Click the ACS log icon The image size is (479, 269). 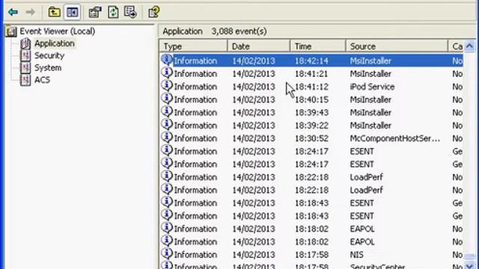point(25,80)
